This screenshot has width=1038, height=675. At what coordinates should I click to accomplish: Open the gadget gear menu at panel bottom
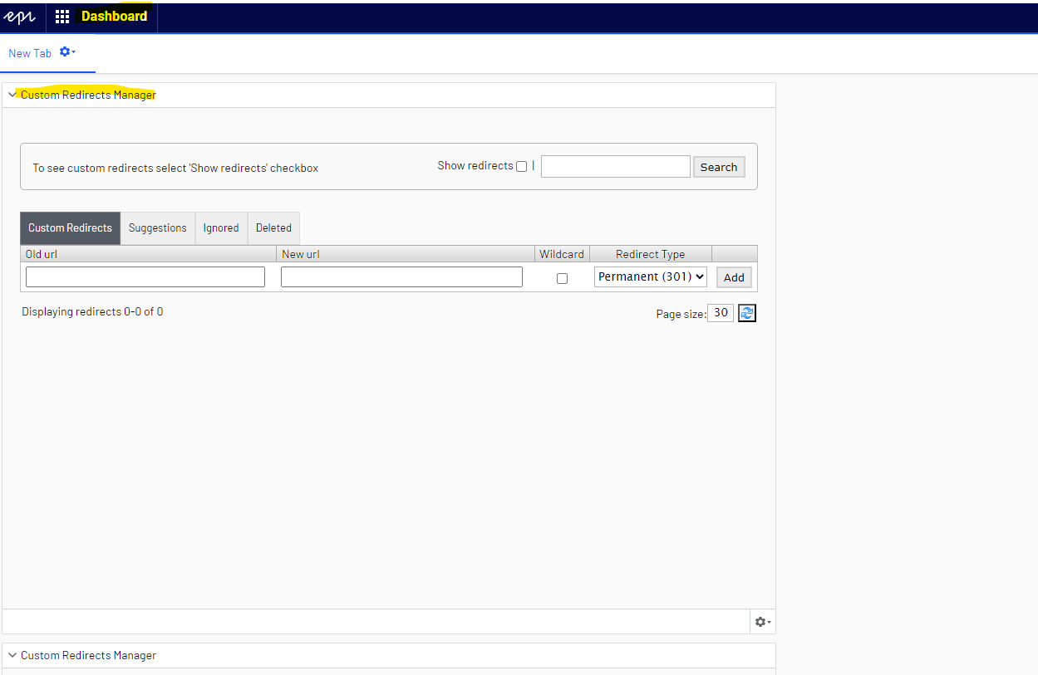[762, 622]
